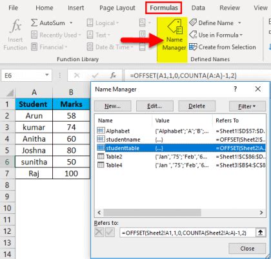Viewport: 271px width, 259px height.
Task: Expand Financial dropdown arrow
Action: tap(66, 47)
